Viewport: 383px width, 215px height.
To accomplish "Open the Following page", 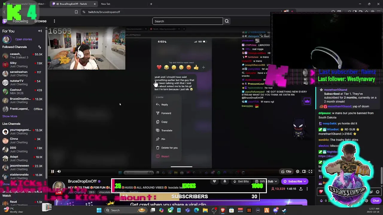I will [20, 21].
